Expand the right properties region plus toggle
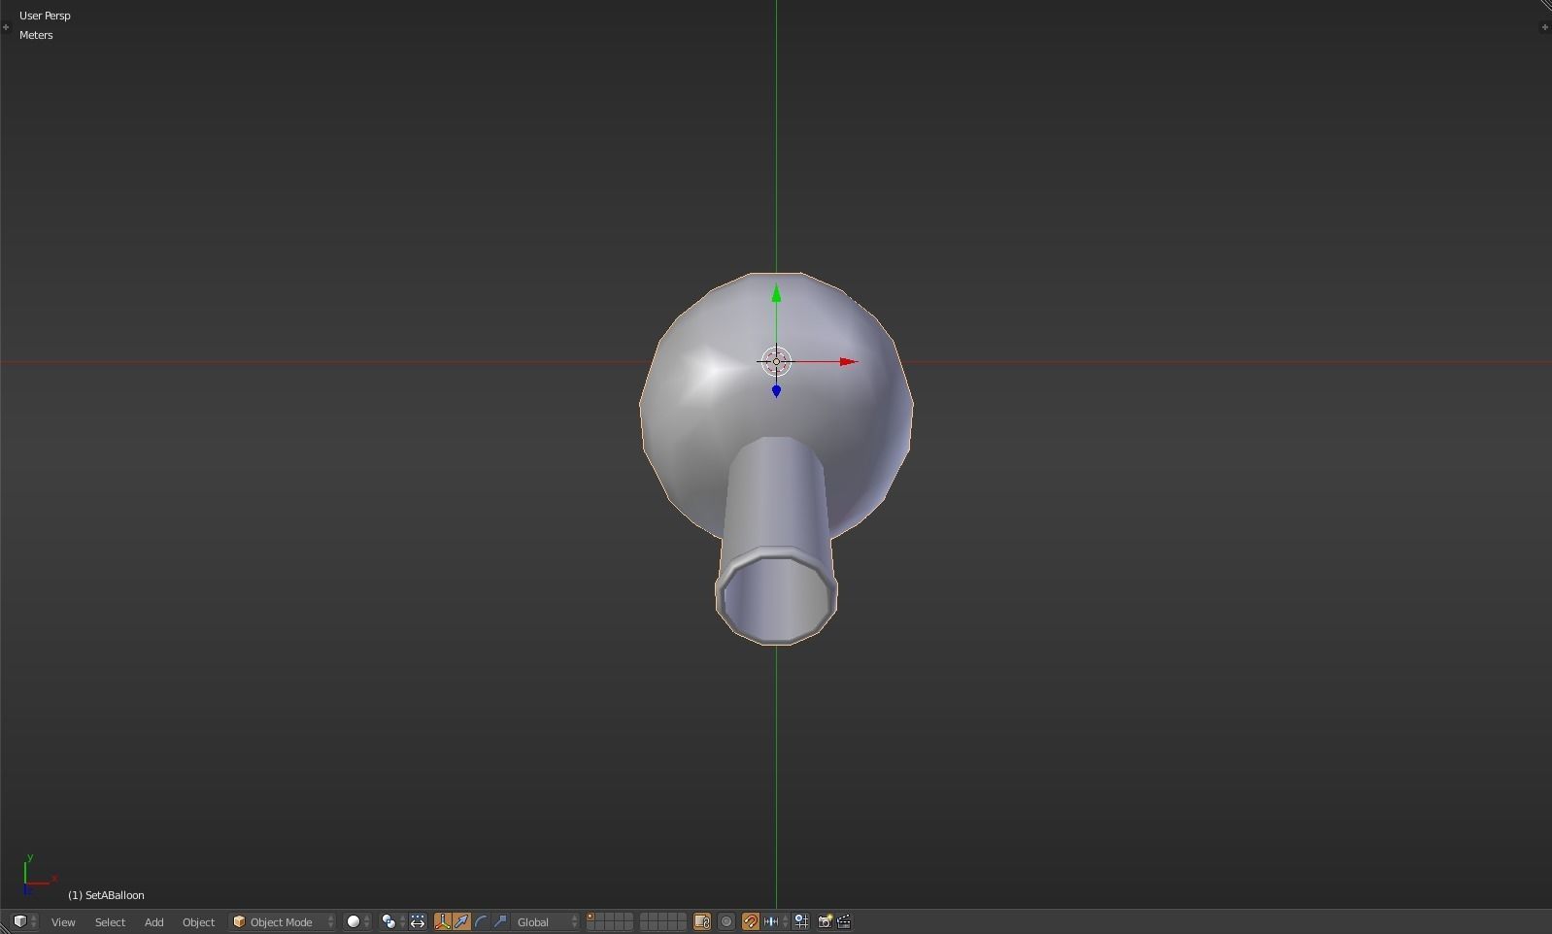The height and width of the screenshot is (934, 1552). (1544, 27)
